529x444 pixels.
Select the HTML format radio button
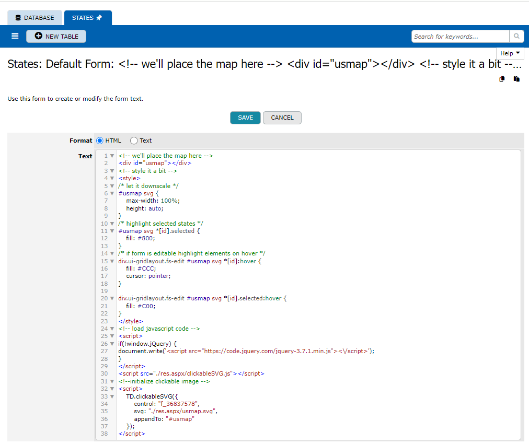point(100,141)
